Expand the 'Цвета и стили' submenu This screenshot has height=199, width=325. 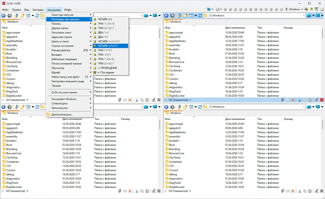coord(69,41)
